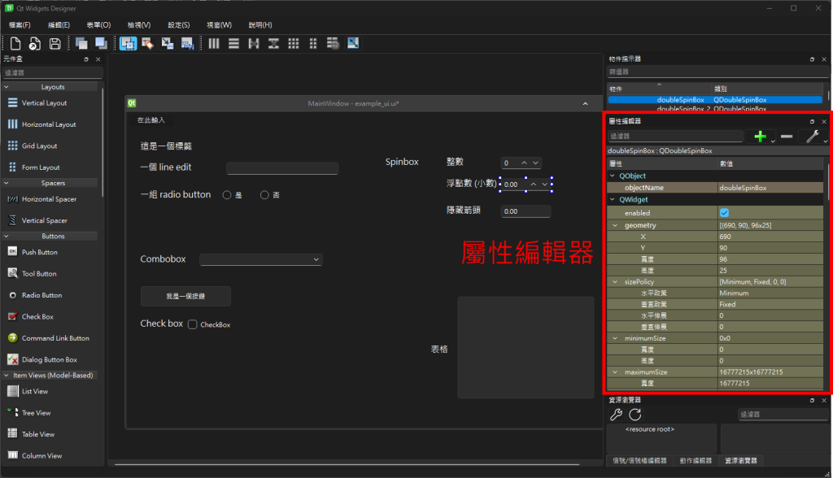Apply Lay Out in Form Layout icon
Viewport: 833px width, 478px height.
click(313, 44)
